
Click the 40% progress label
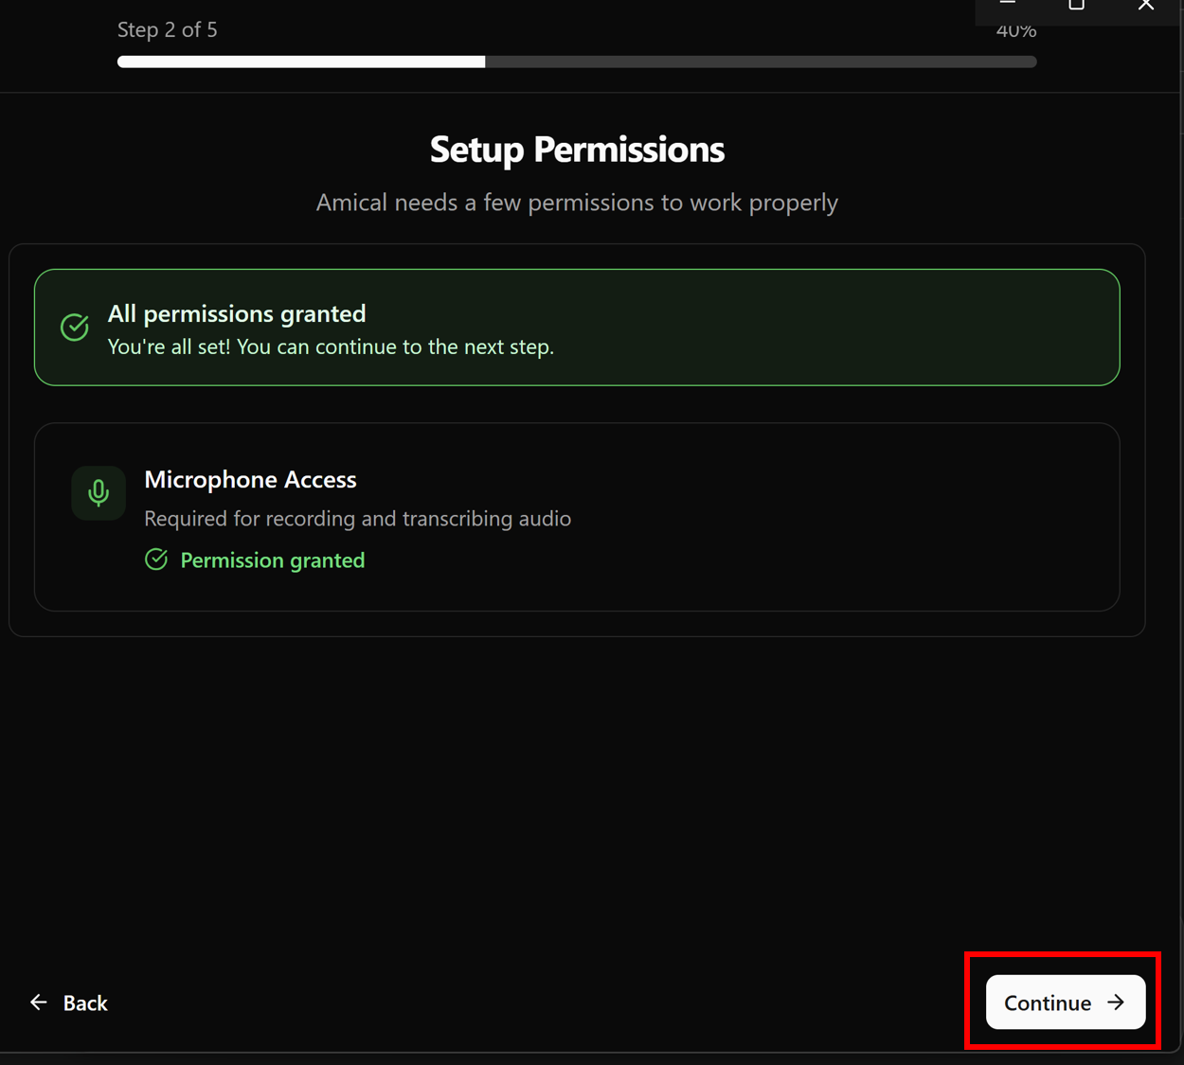point(1015,32)
